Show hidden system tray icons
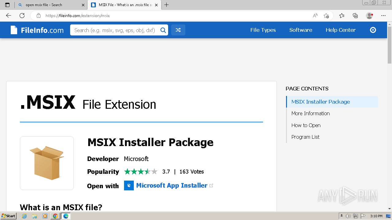The image size is (392, 220). 341,216
